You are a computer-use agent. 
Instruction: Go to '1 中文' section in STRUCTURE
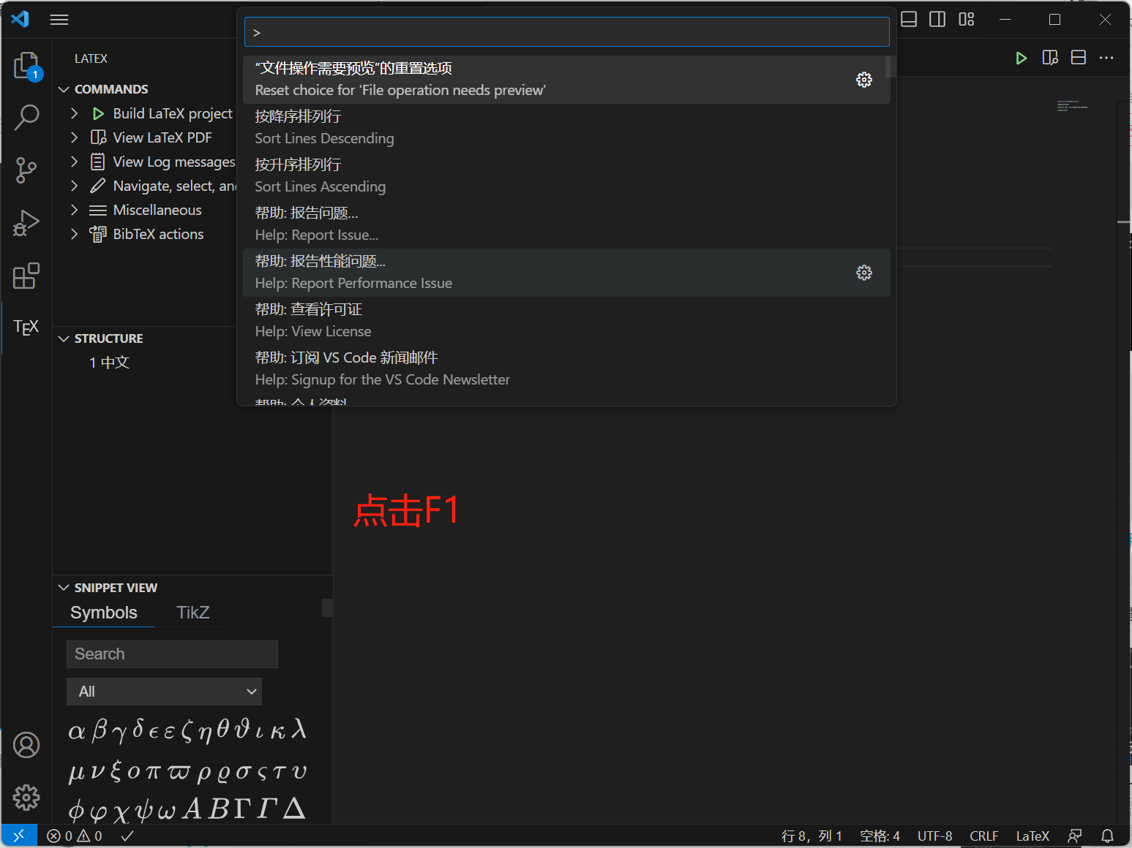109,363
